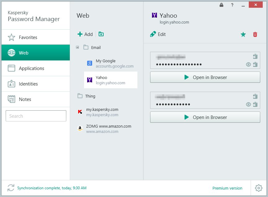Click the add folder icon next to Add
The height and width of the screenshot is (197, 268).
click(101, 34)
